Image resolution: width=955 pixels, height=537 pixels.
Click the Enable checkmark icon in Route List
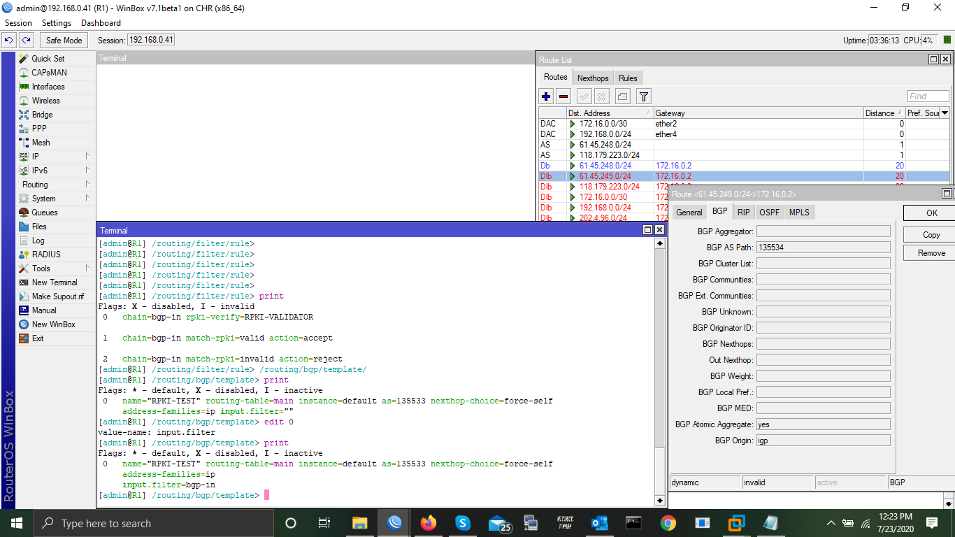tap(584, 96)
